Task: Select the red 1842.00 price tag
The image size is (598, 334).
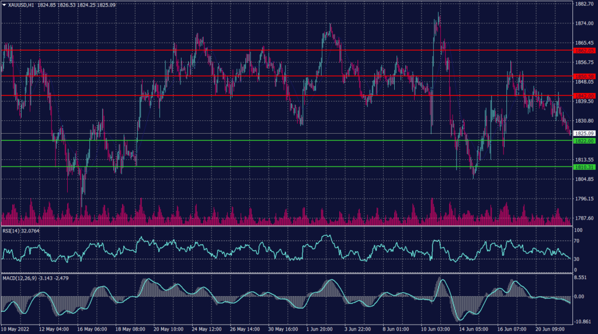Action: coord(584,95)
